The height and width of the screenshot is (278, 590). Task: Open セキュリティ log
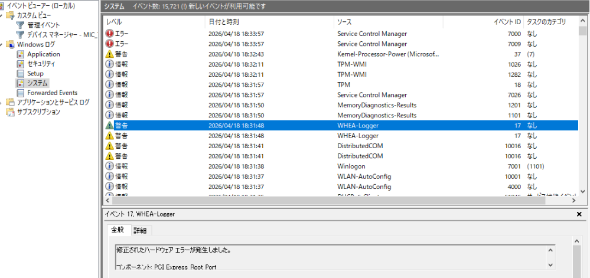[41, 64]
